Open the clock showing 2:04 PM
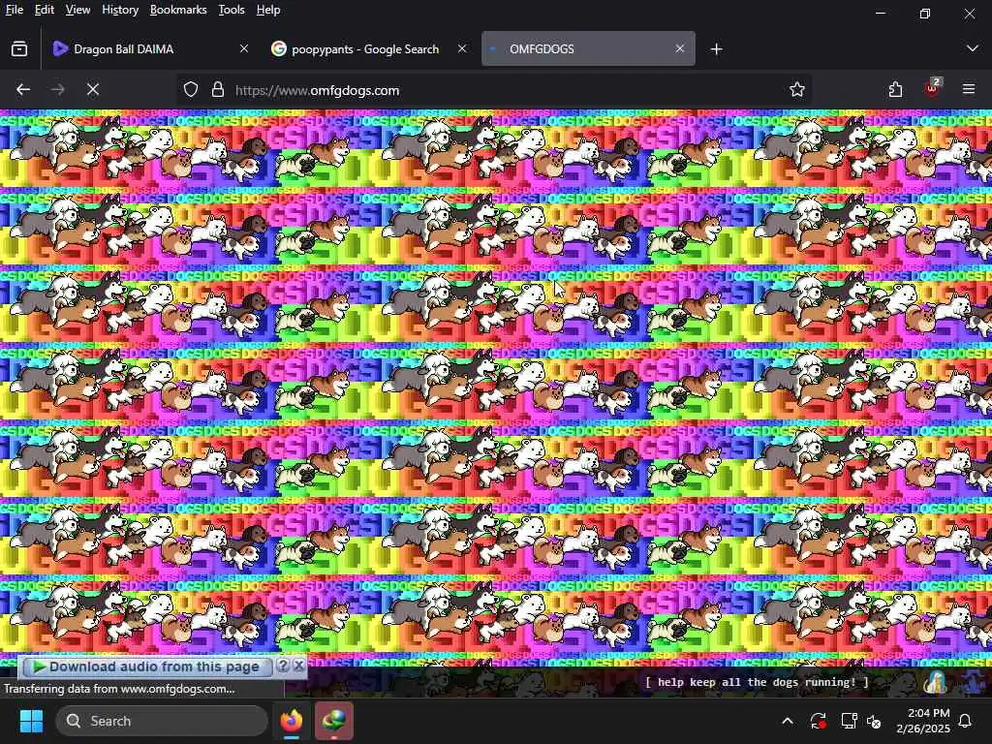The image size is (992, 744). pos(923,721)
